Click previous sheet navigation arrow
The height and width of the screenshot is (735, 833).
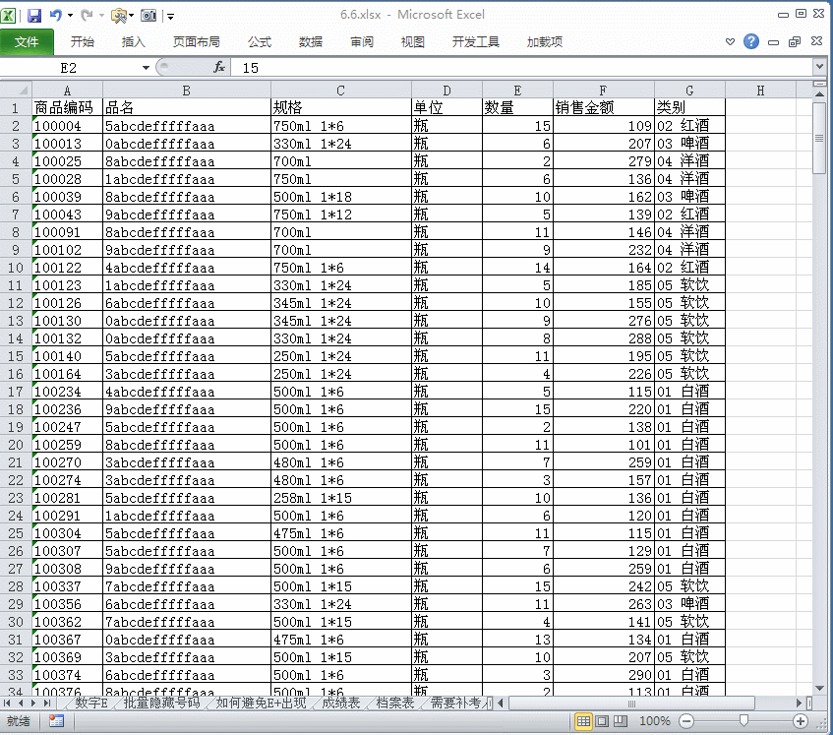point(21,704)
